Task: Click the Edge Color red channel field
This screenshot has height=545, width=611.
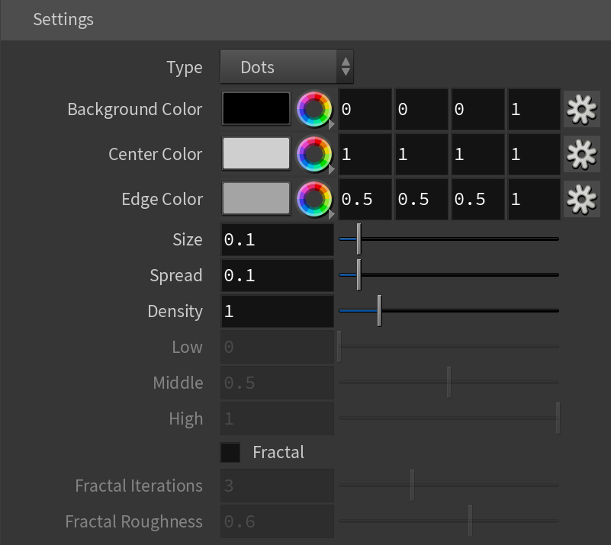Action: pos(365,199)
